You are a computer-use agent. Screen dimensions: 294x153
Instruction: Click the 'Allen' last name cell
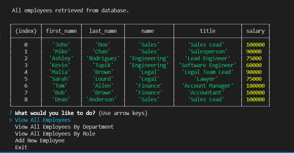click(x=103, y=86)
